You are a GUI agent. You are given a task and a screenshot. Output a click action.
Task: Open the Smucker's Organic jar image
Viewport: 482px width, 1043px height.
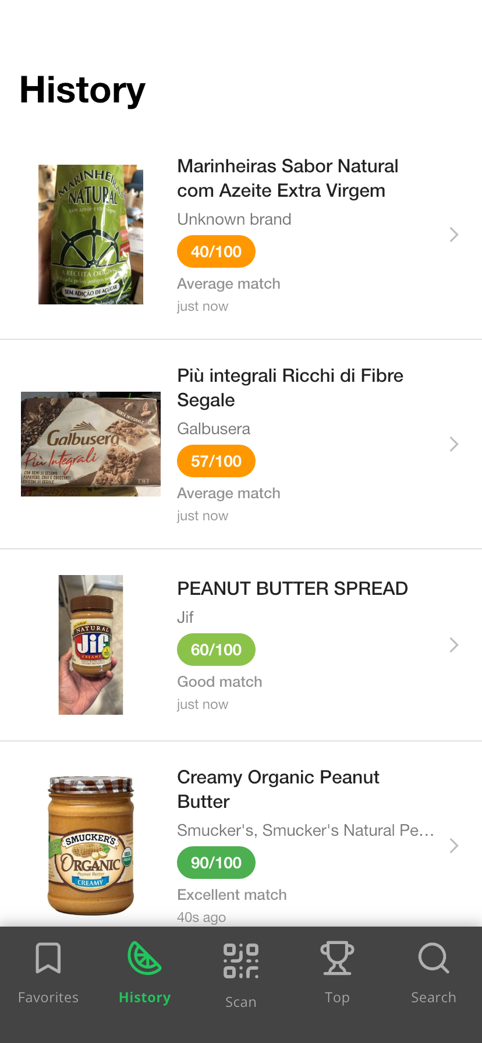(91, 846)
